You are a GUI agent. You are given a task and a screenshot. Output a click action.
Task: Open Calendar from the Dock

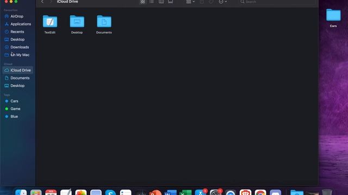pyautogui.click(x=51, y=192)
